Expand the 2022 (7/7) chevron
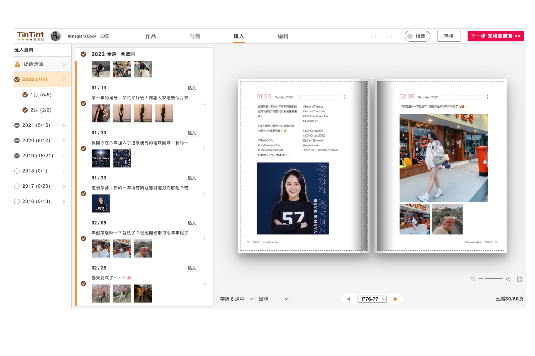535x356 pixels. (x=64, y=80)
